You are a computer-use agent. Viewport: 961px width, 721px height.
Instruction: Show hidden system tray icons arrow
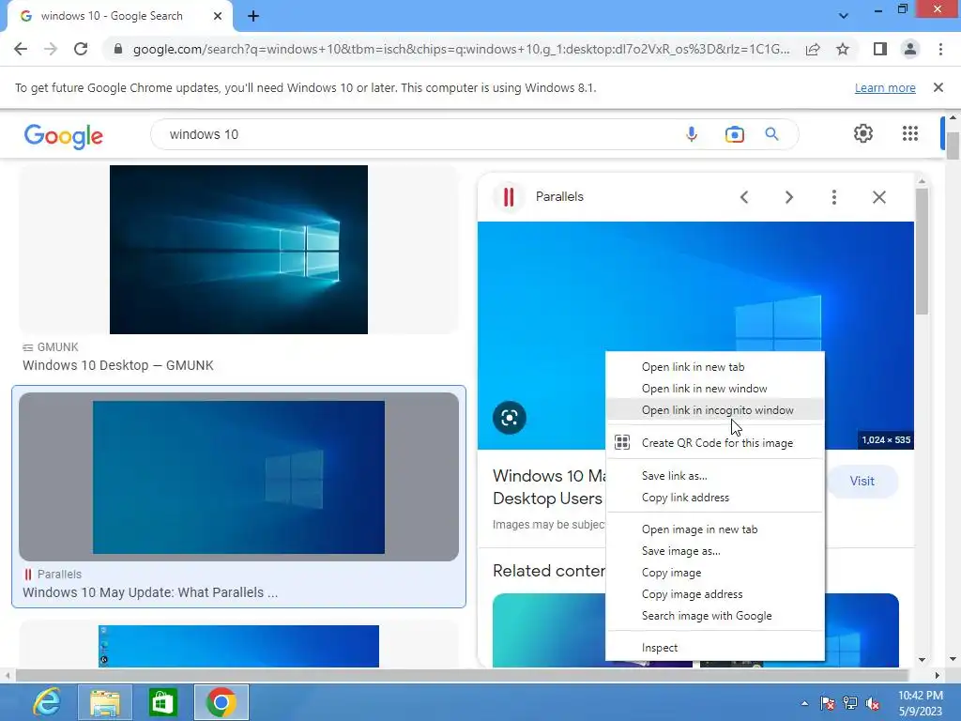[x=804, y=703]
